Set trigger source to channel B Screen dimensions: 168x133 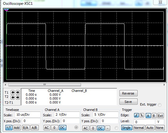pyautogui.click(x=154, y=116)
